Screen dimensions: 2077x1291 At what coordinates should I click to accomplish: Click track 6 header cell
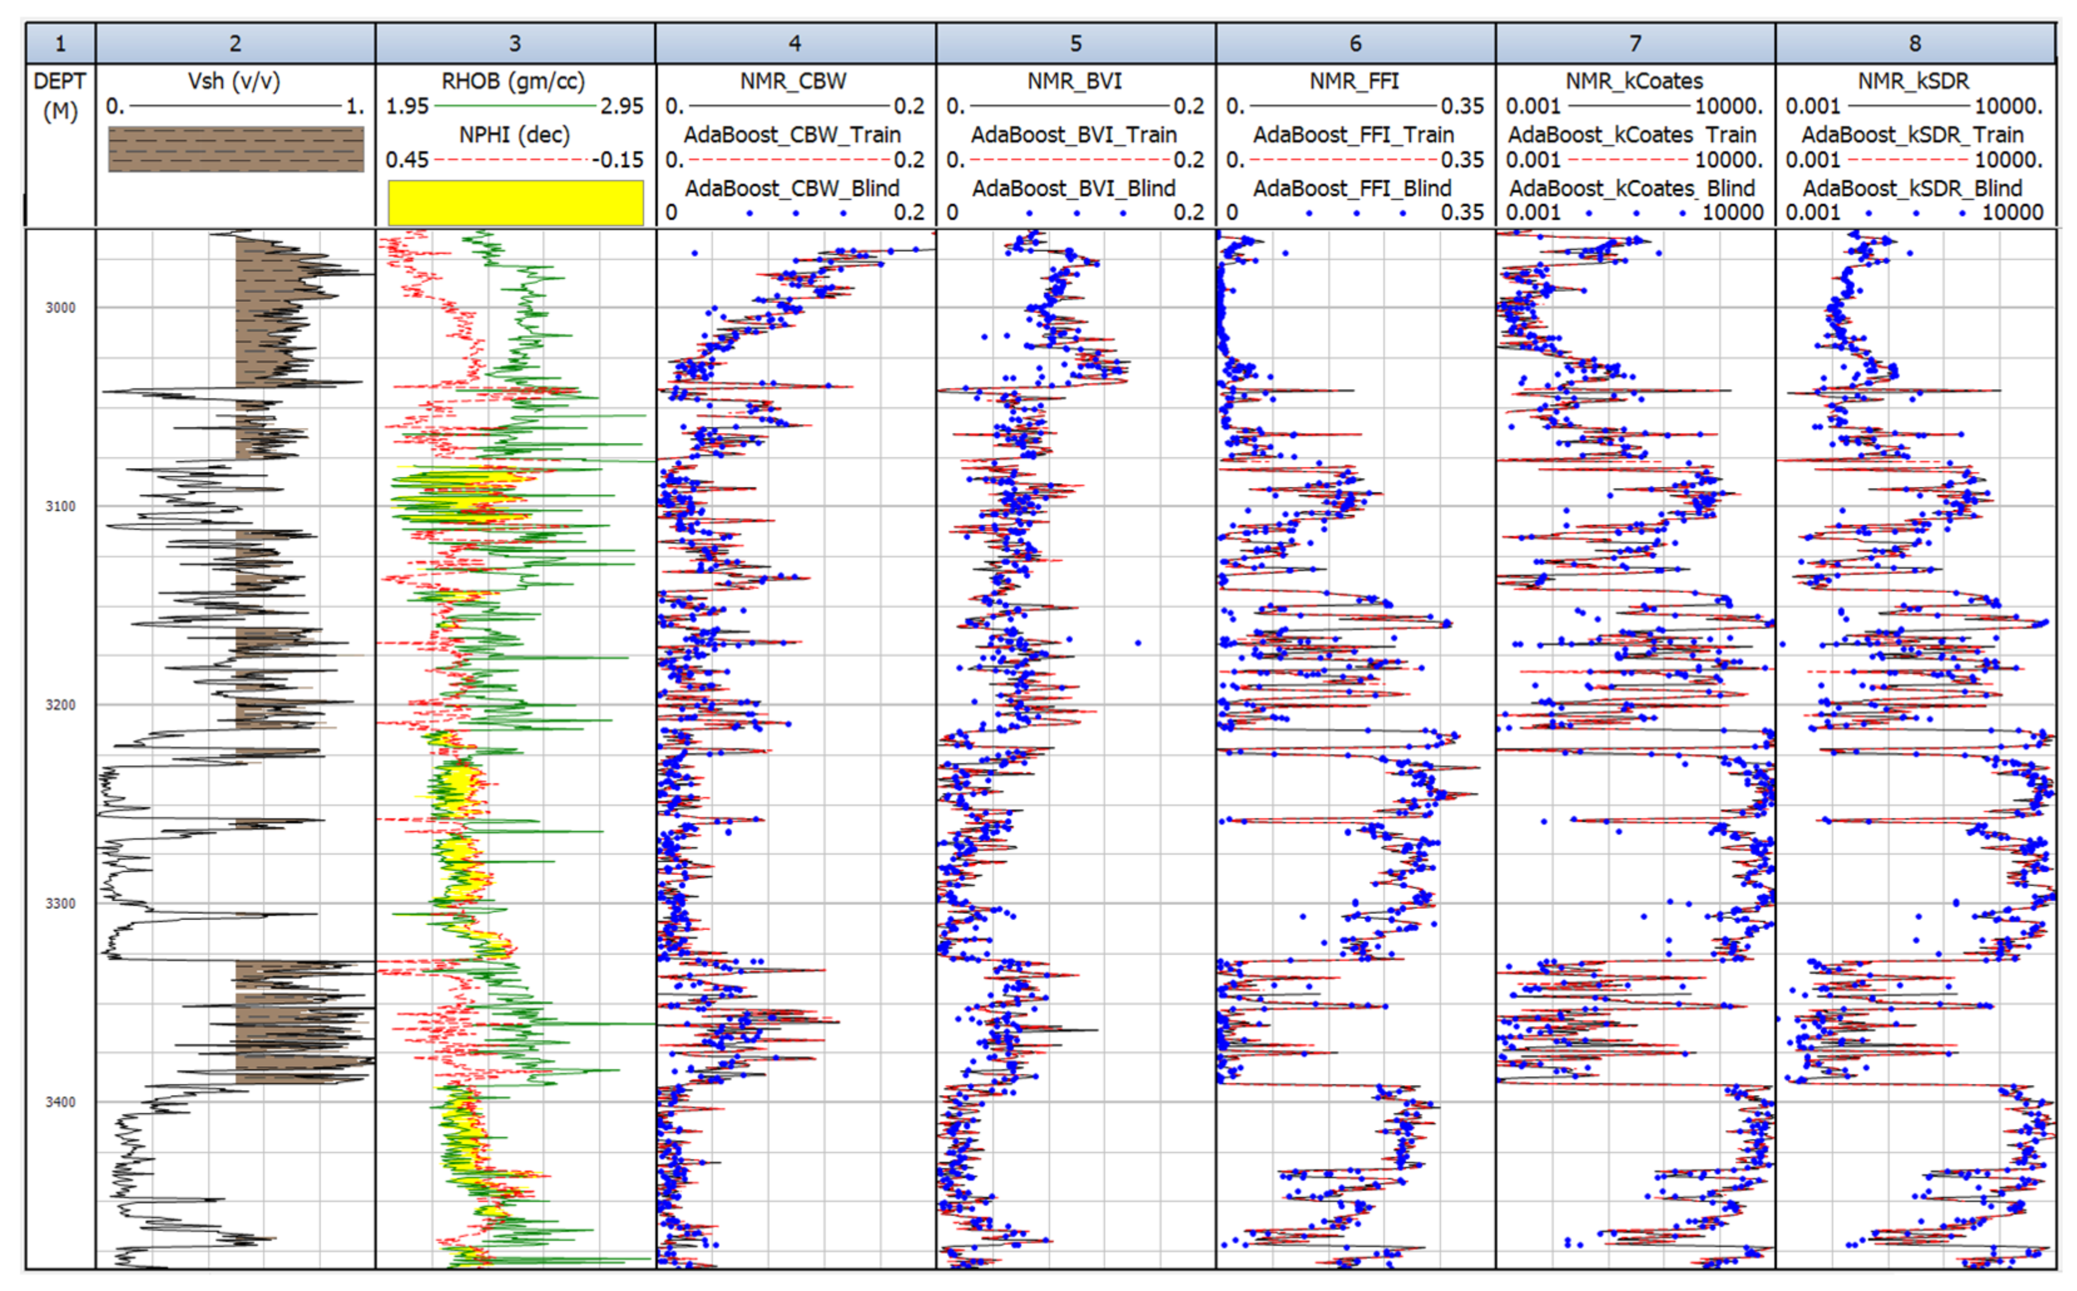[1355, 44]
